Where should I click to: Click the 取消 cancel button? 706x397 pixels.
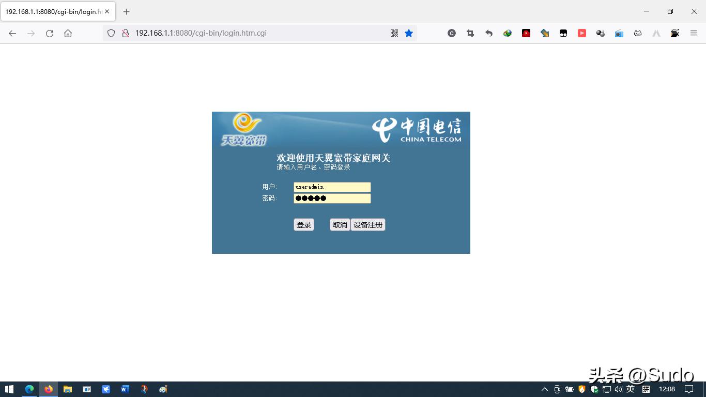point(339,224)
